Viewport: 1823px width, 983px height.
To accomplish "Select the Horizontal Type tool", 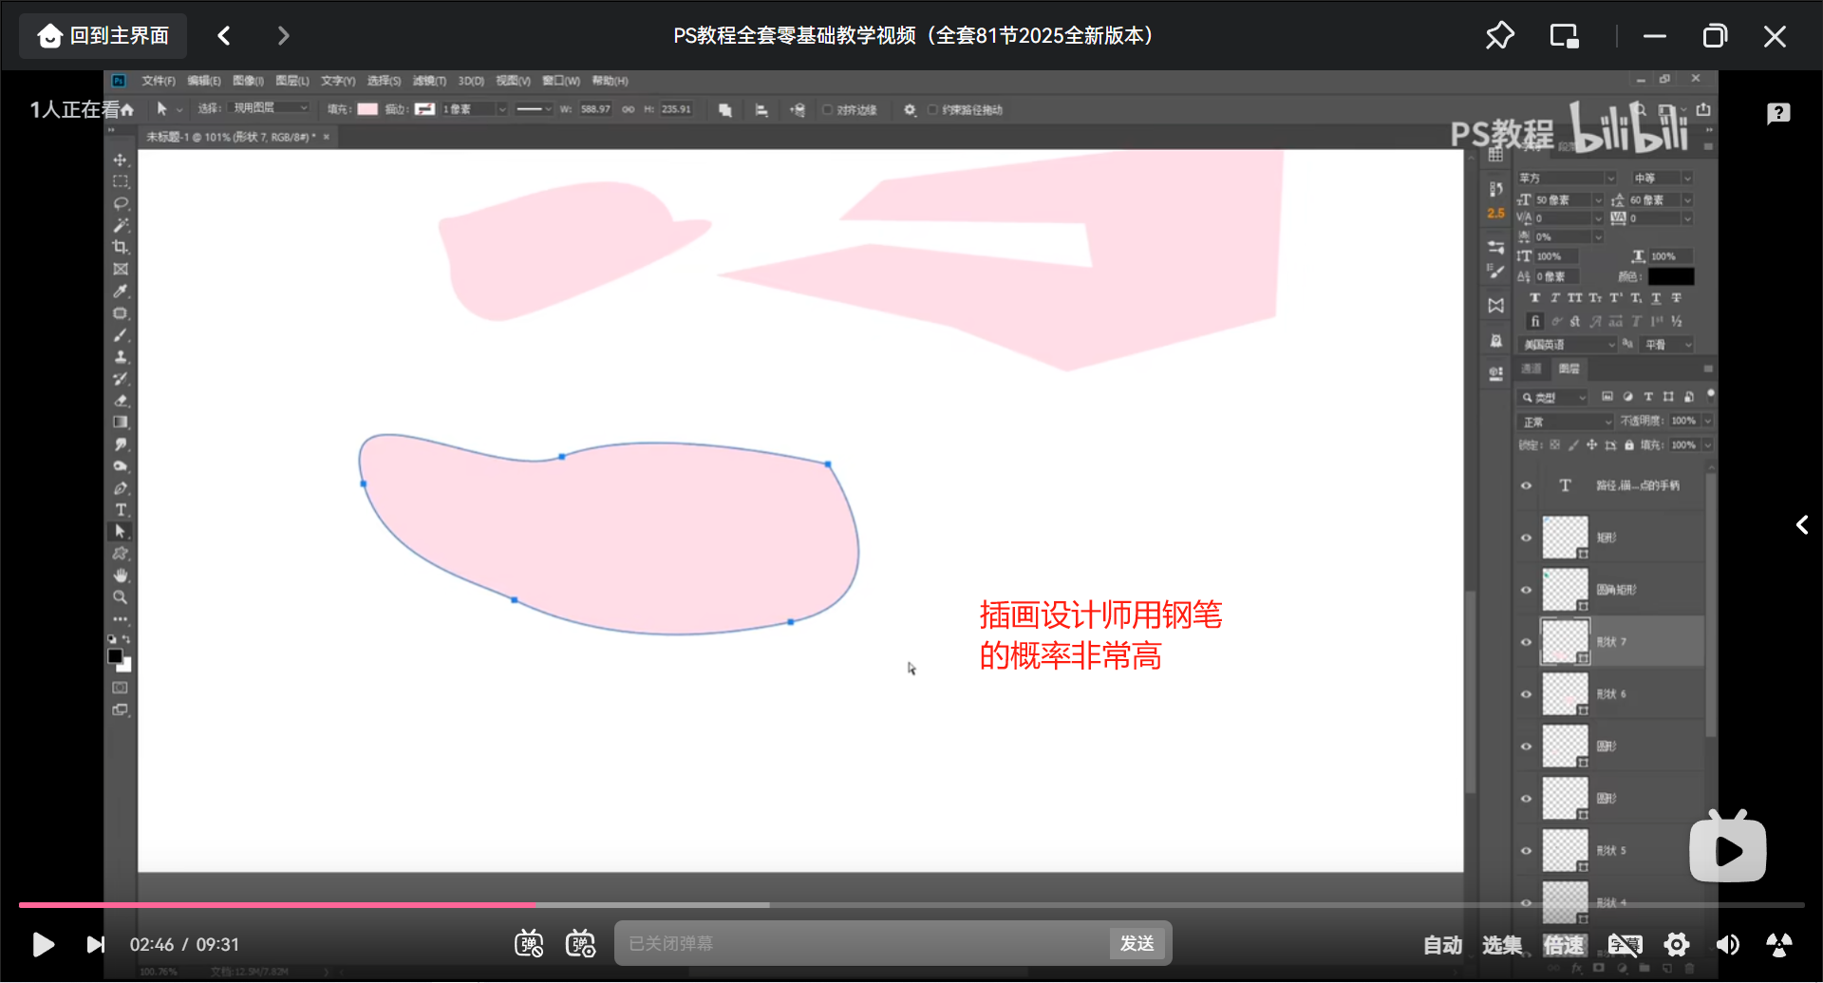I will click(x=121, y=510).
